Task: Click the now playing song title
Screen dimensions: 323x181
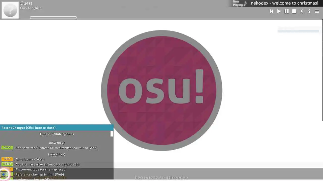Action: pos(284,3)
